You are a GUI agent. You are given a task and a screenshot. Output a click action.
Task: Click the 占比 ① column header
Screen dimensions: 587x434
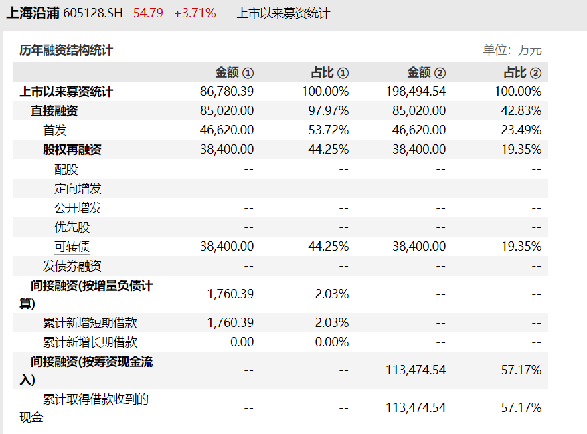pos(330,72)
